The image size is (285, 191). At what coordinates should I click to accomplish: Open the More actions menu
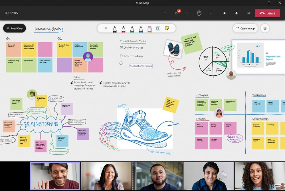[211, 13]
